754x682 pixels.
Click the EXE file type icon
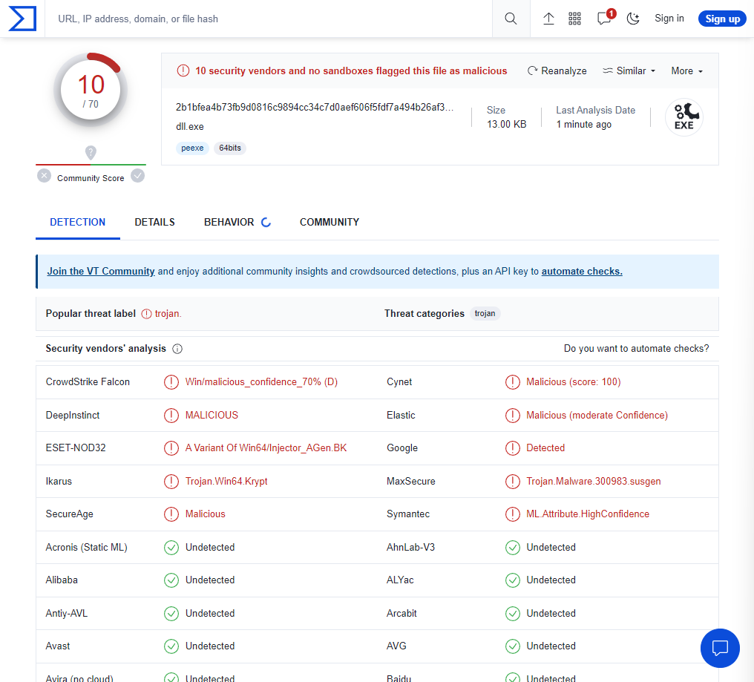click(683, 117)
